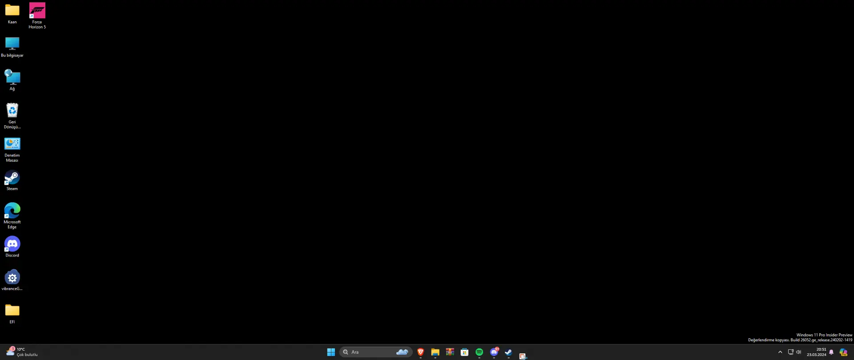Select the Forza Horizon 5 desktop shortcut
Viewport: 854px width, 360px height.
coord(37,16)
